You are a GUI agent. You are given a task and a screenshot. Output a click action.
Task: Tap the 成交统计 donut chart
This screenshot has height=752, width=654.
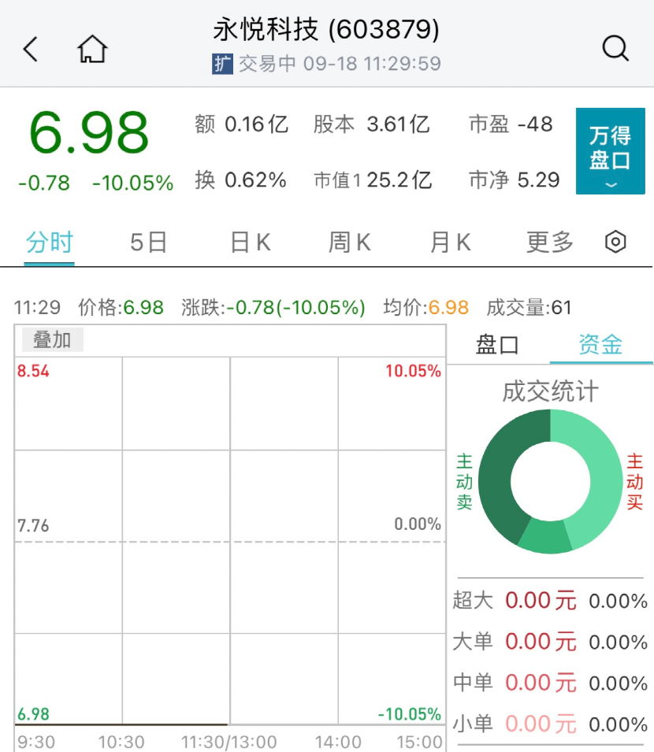click(x=550, y=481)
